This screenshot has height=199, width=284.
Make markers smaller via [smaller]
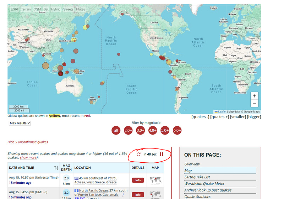click(238, 117)
